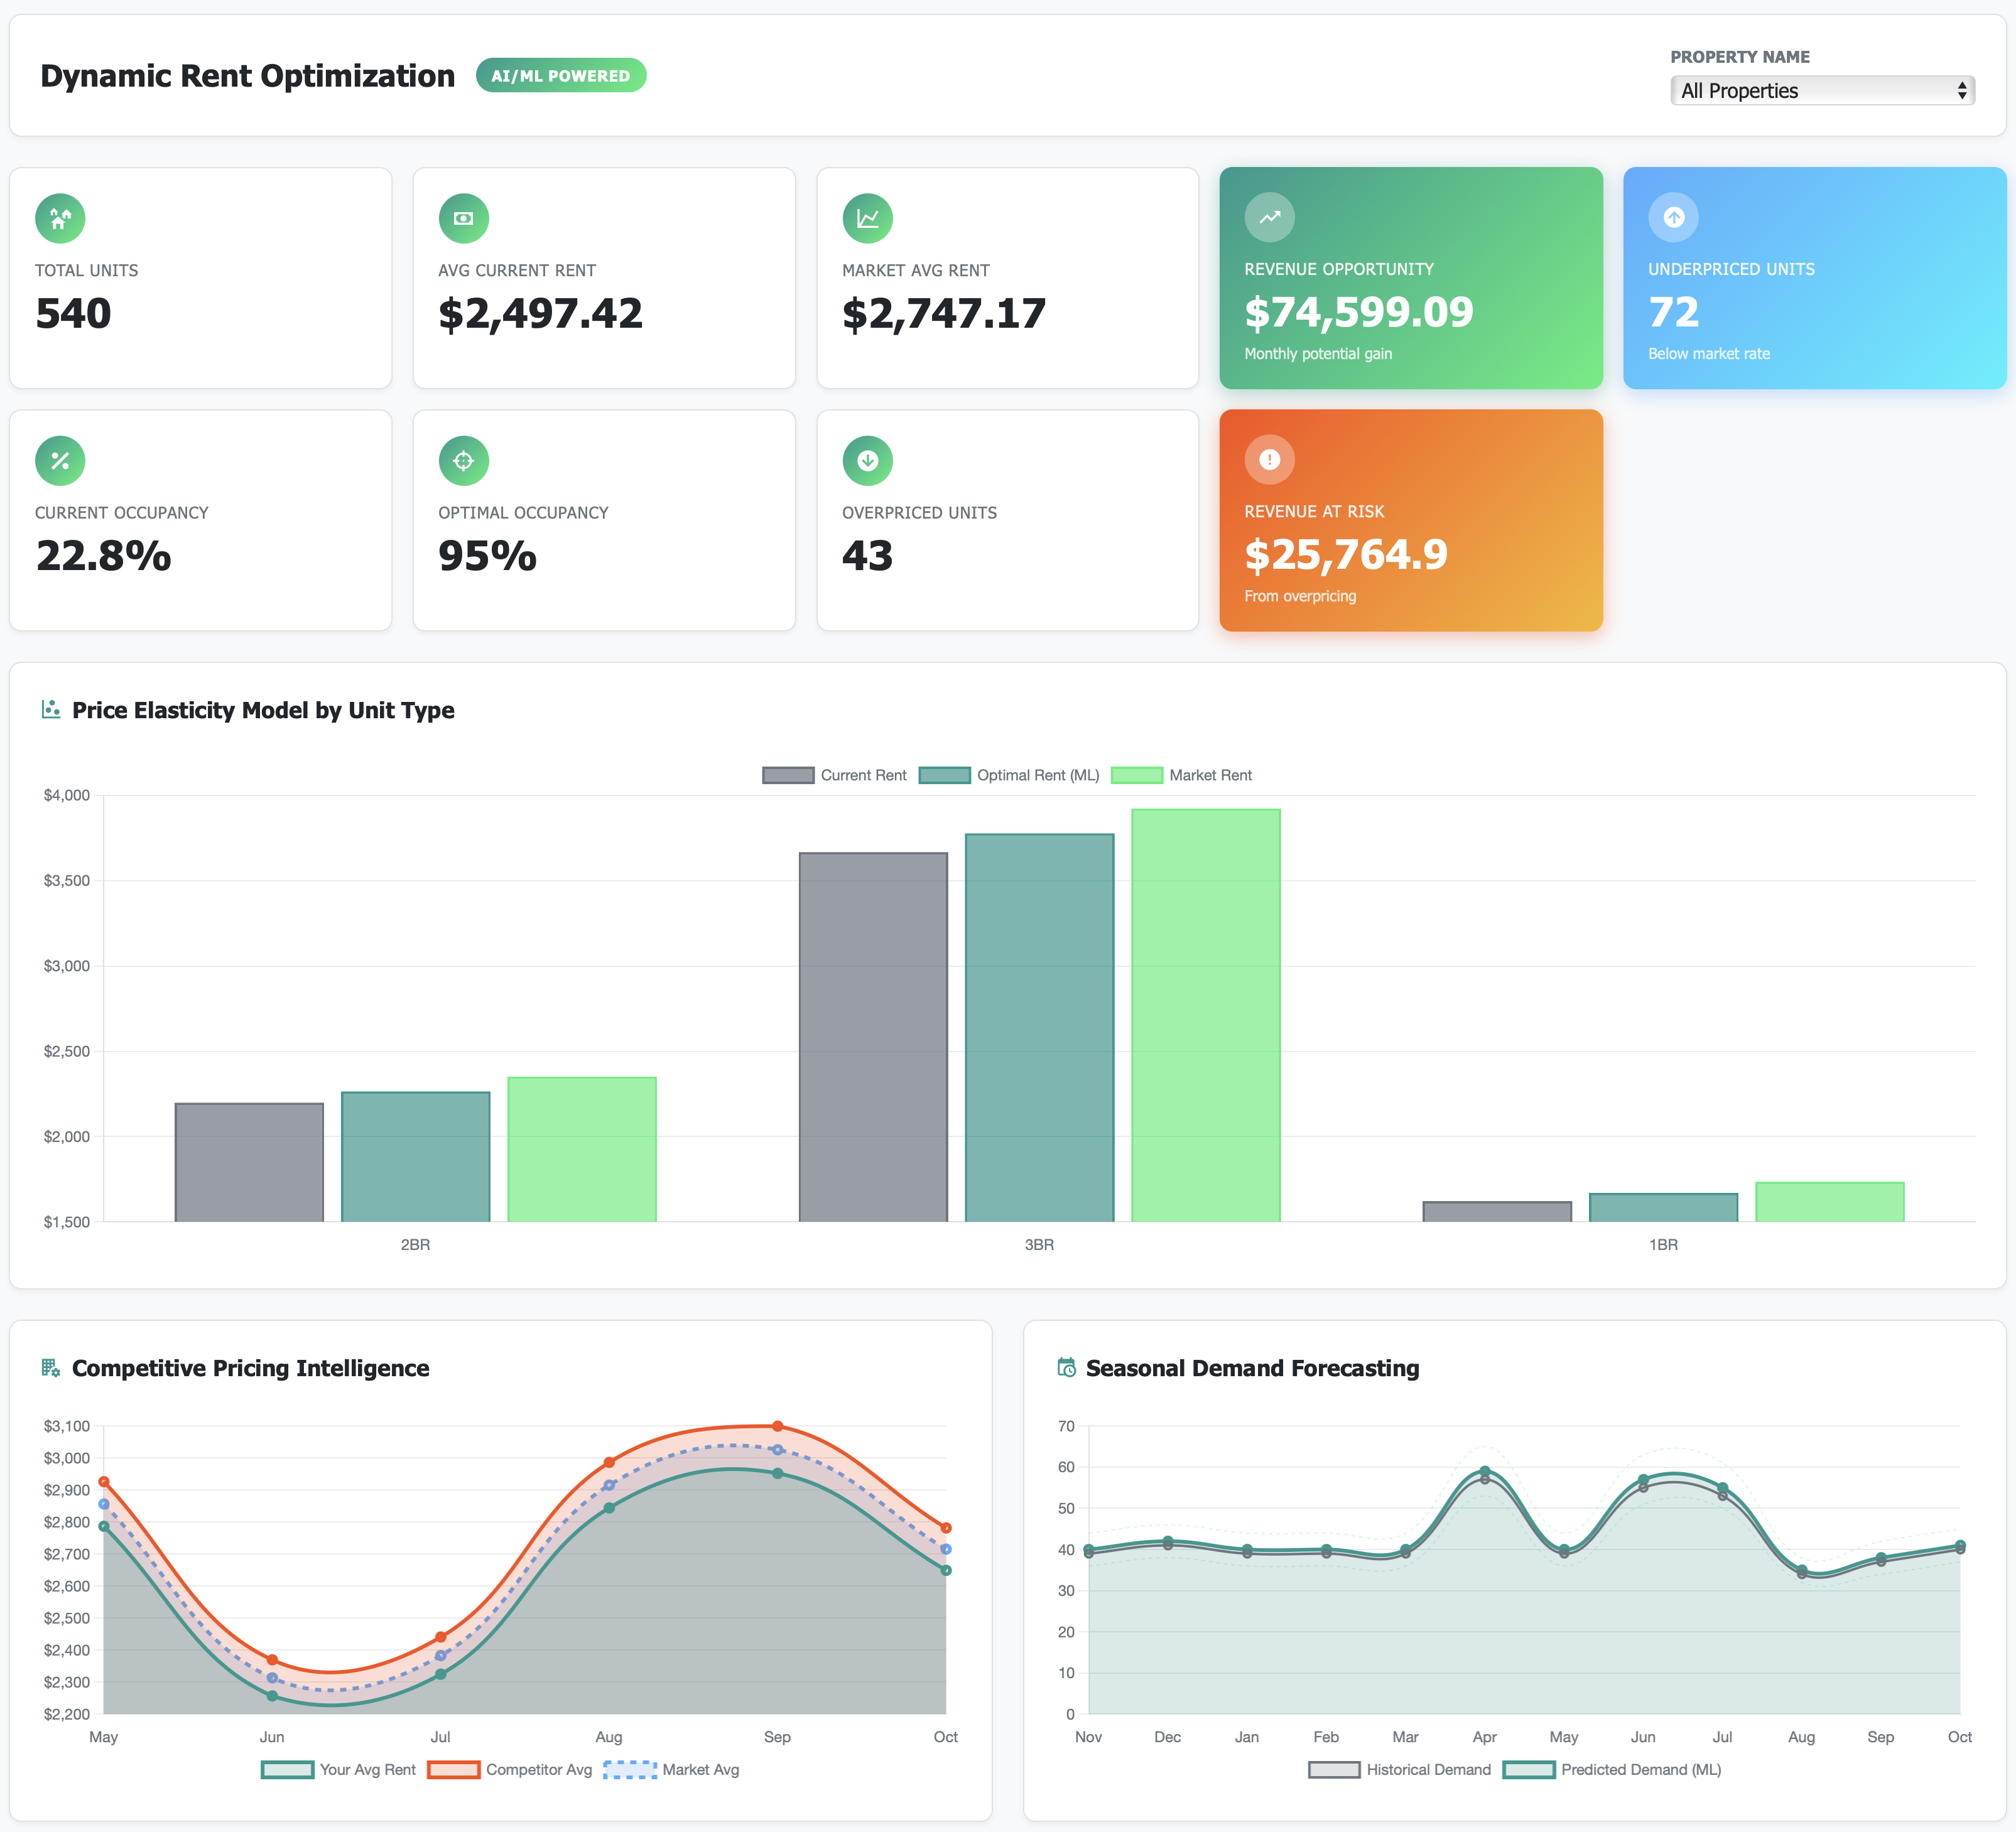Viewport: 2016px width, 1832px height.
Task: Toggle Competitor Avg legend entry
Action: pos(510,1769)
